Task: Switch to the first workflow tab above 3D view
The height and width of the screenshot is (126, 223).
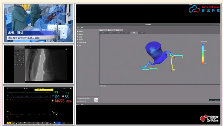Action: 103,33
